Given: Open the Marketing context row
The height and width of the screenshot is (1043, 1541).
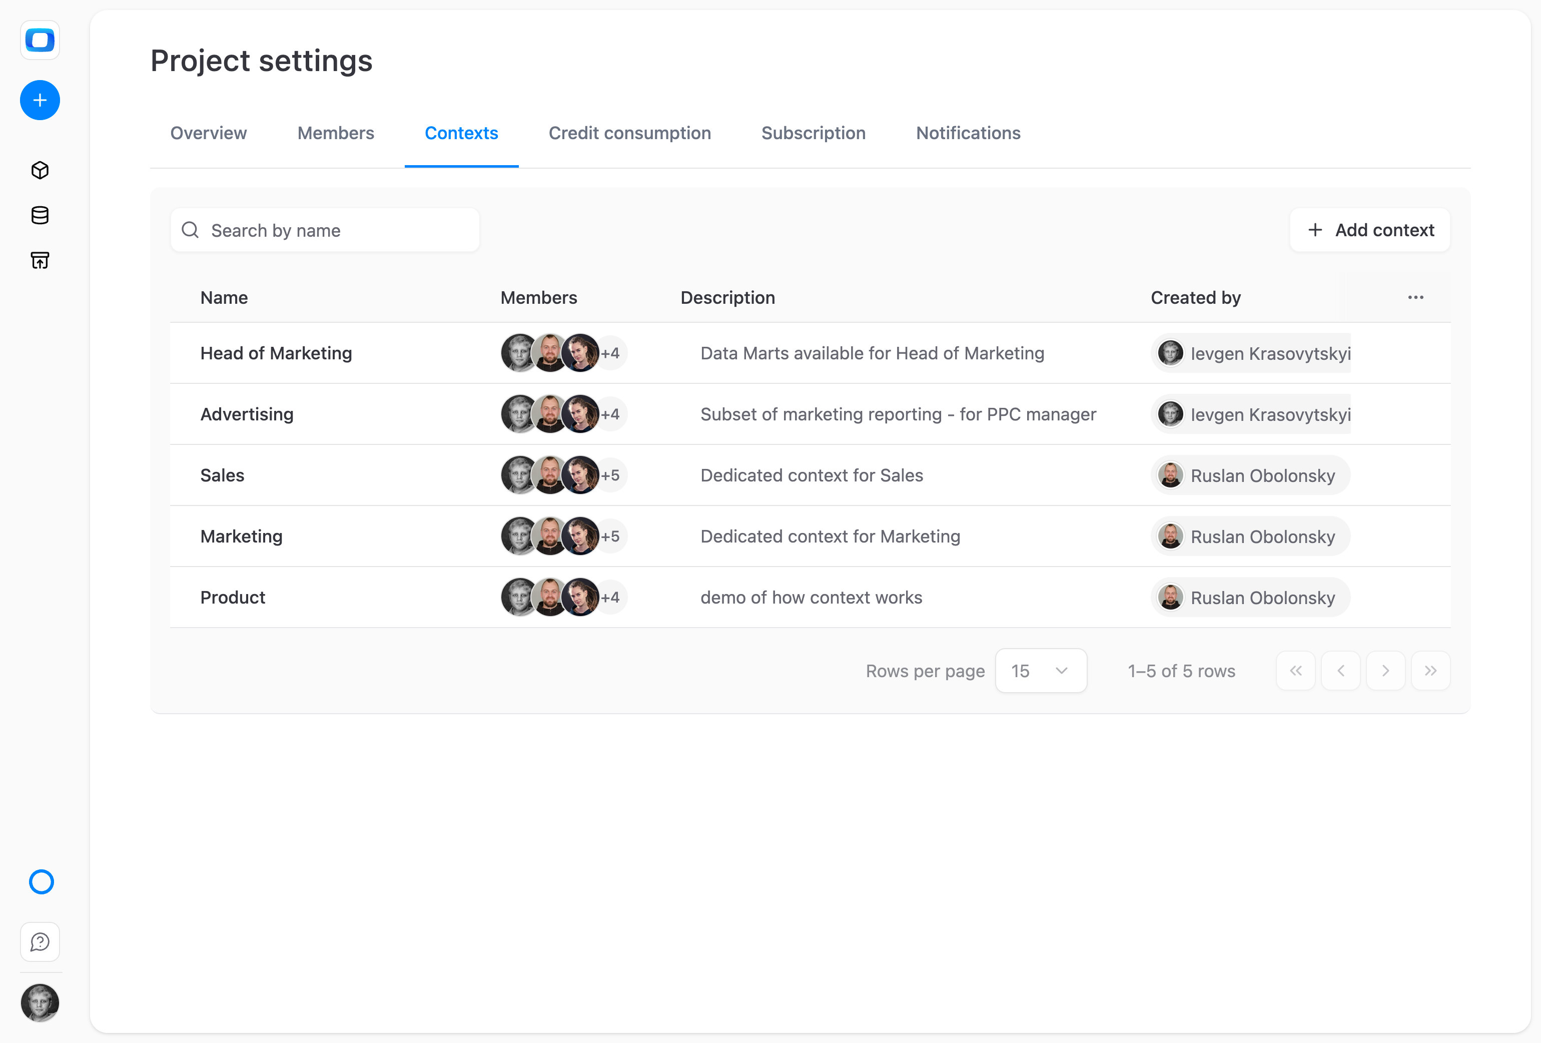Looking at the screenshot, I should [x=811, y=536].
